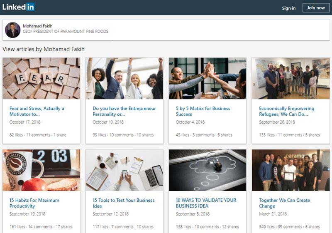Open 'Together We Can Create Change' article
The height and width of the screenshot is (233, 332).
284,203
